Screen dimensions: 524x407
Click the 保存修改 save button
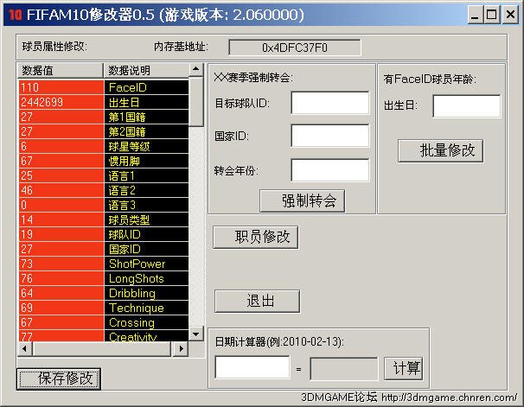(x=59, y=378)
